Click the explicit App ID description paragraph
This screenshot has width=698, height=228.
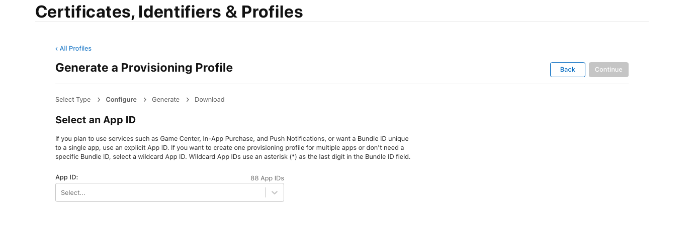click(233, 147)
